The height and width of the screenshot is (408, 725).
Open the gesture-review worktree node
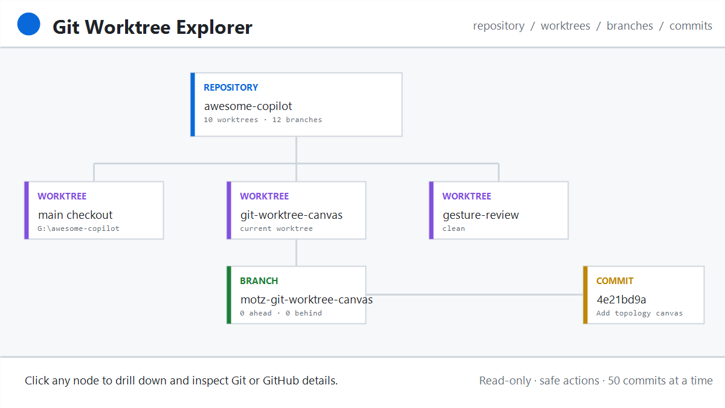[498, 210]
